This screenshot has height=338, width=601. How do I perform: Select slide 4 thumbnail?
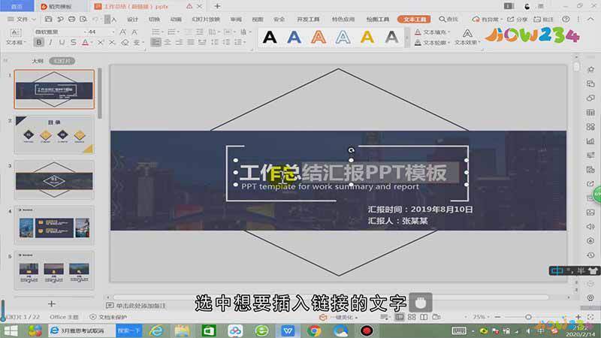(54, 225)
